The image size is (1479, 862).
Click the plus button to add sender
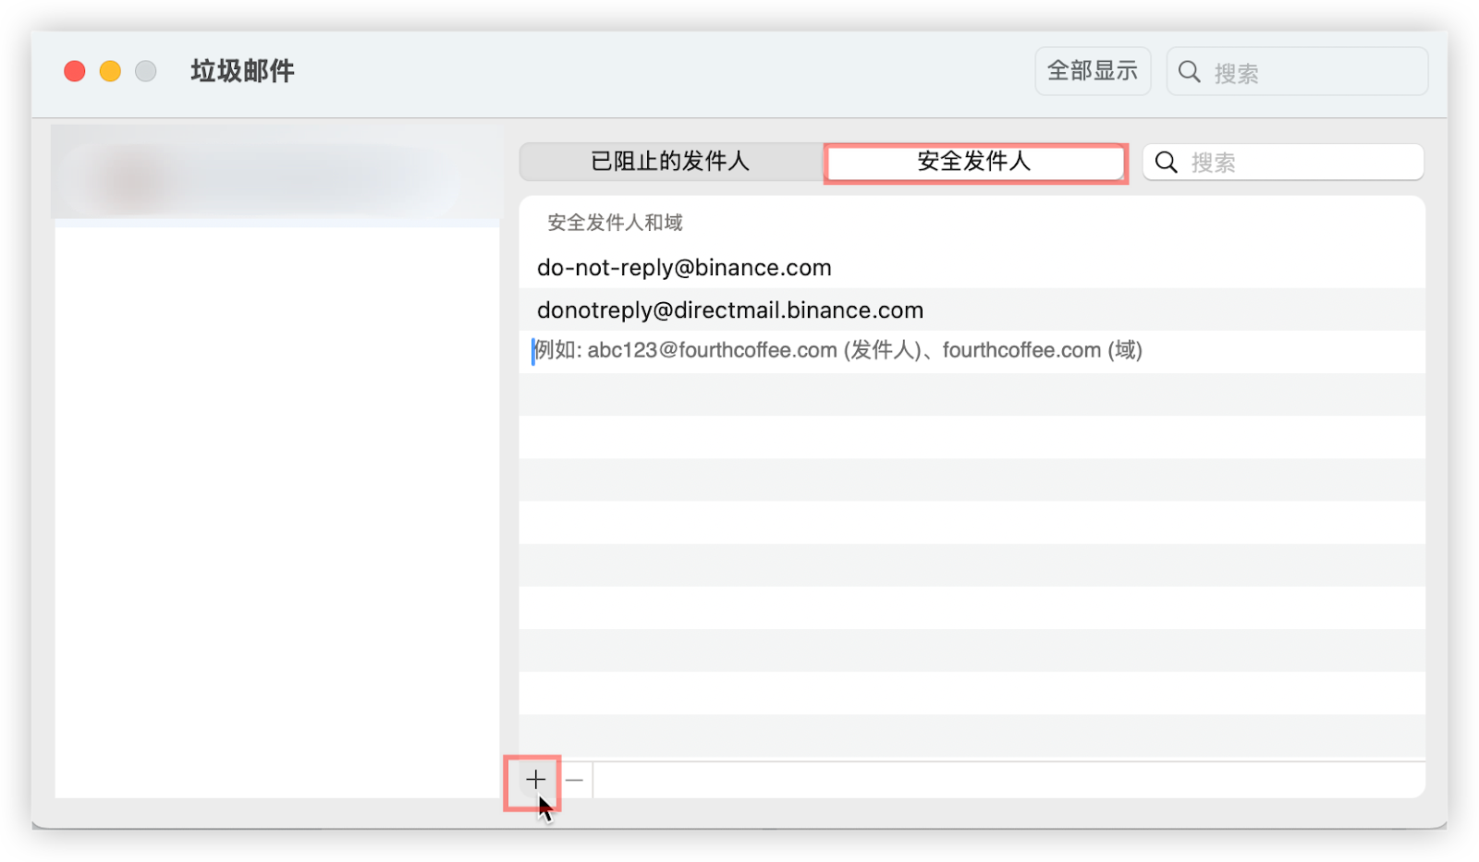pos(535,781)
